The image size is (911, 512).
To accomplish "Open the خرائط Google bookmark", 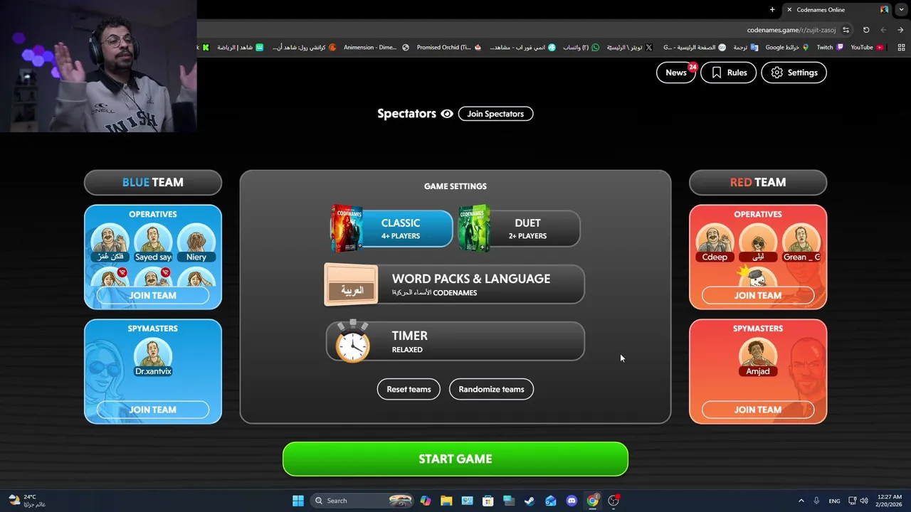I will (787, 48).
